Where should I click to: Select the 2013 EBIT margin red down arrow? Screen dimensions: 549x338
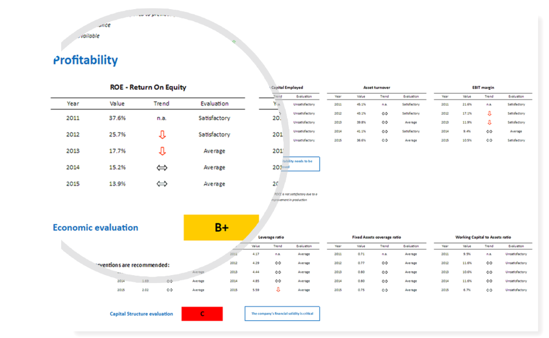point(490,122)
